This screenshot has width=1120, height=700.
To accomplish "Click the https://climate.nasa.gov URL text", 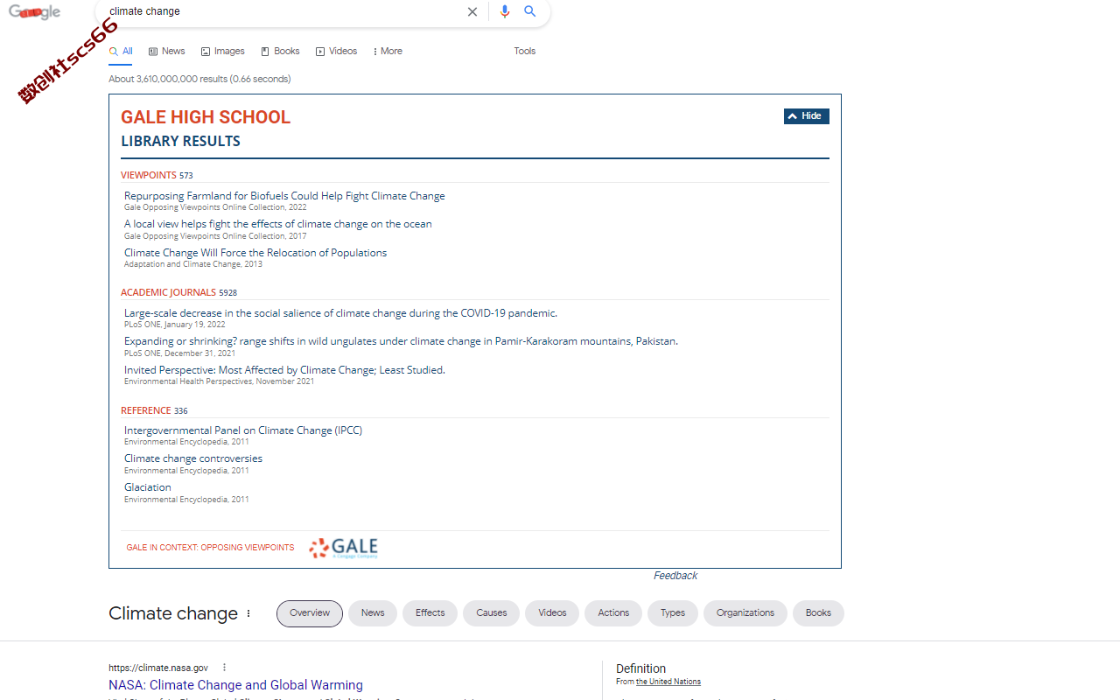I will (x=158, y=668).
